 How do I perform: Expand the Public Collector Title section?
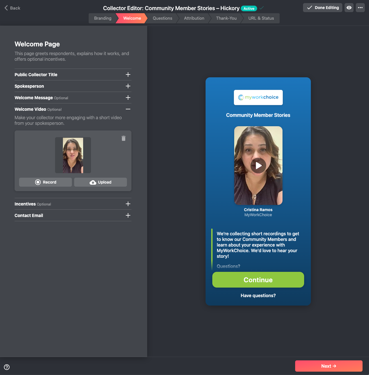click(128, 74)
